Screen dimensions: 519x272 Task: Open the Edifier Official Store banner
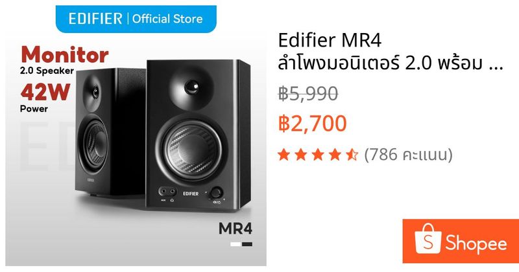pos(136,19)
